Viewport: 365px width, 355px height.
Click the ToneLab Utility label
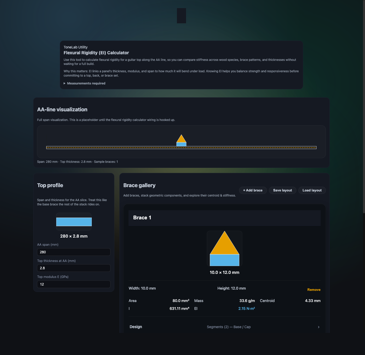click(76, 47)
